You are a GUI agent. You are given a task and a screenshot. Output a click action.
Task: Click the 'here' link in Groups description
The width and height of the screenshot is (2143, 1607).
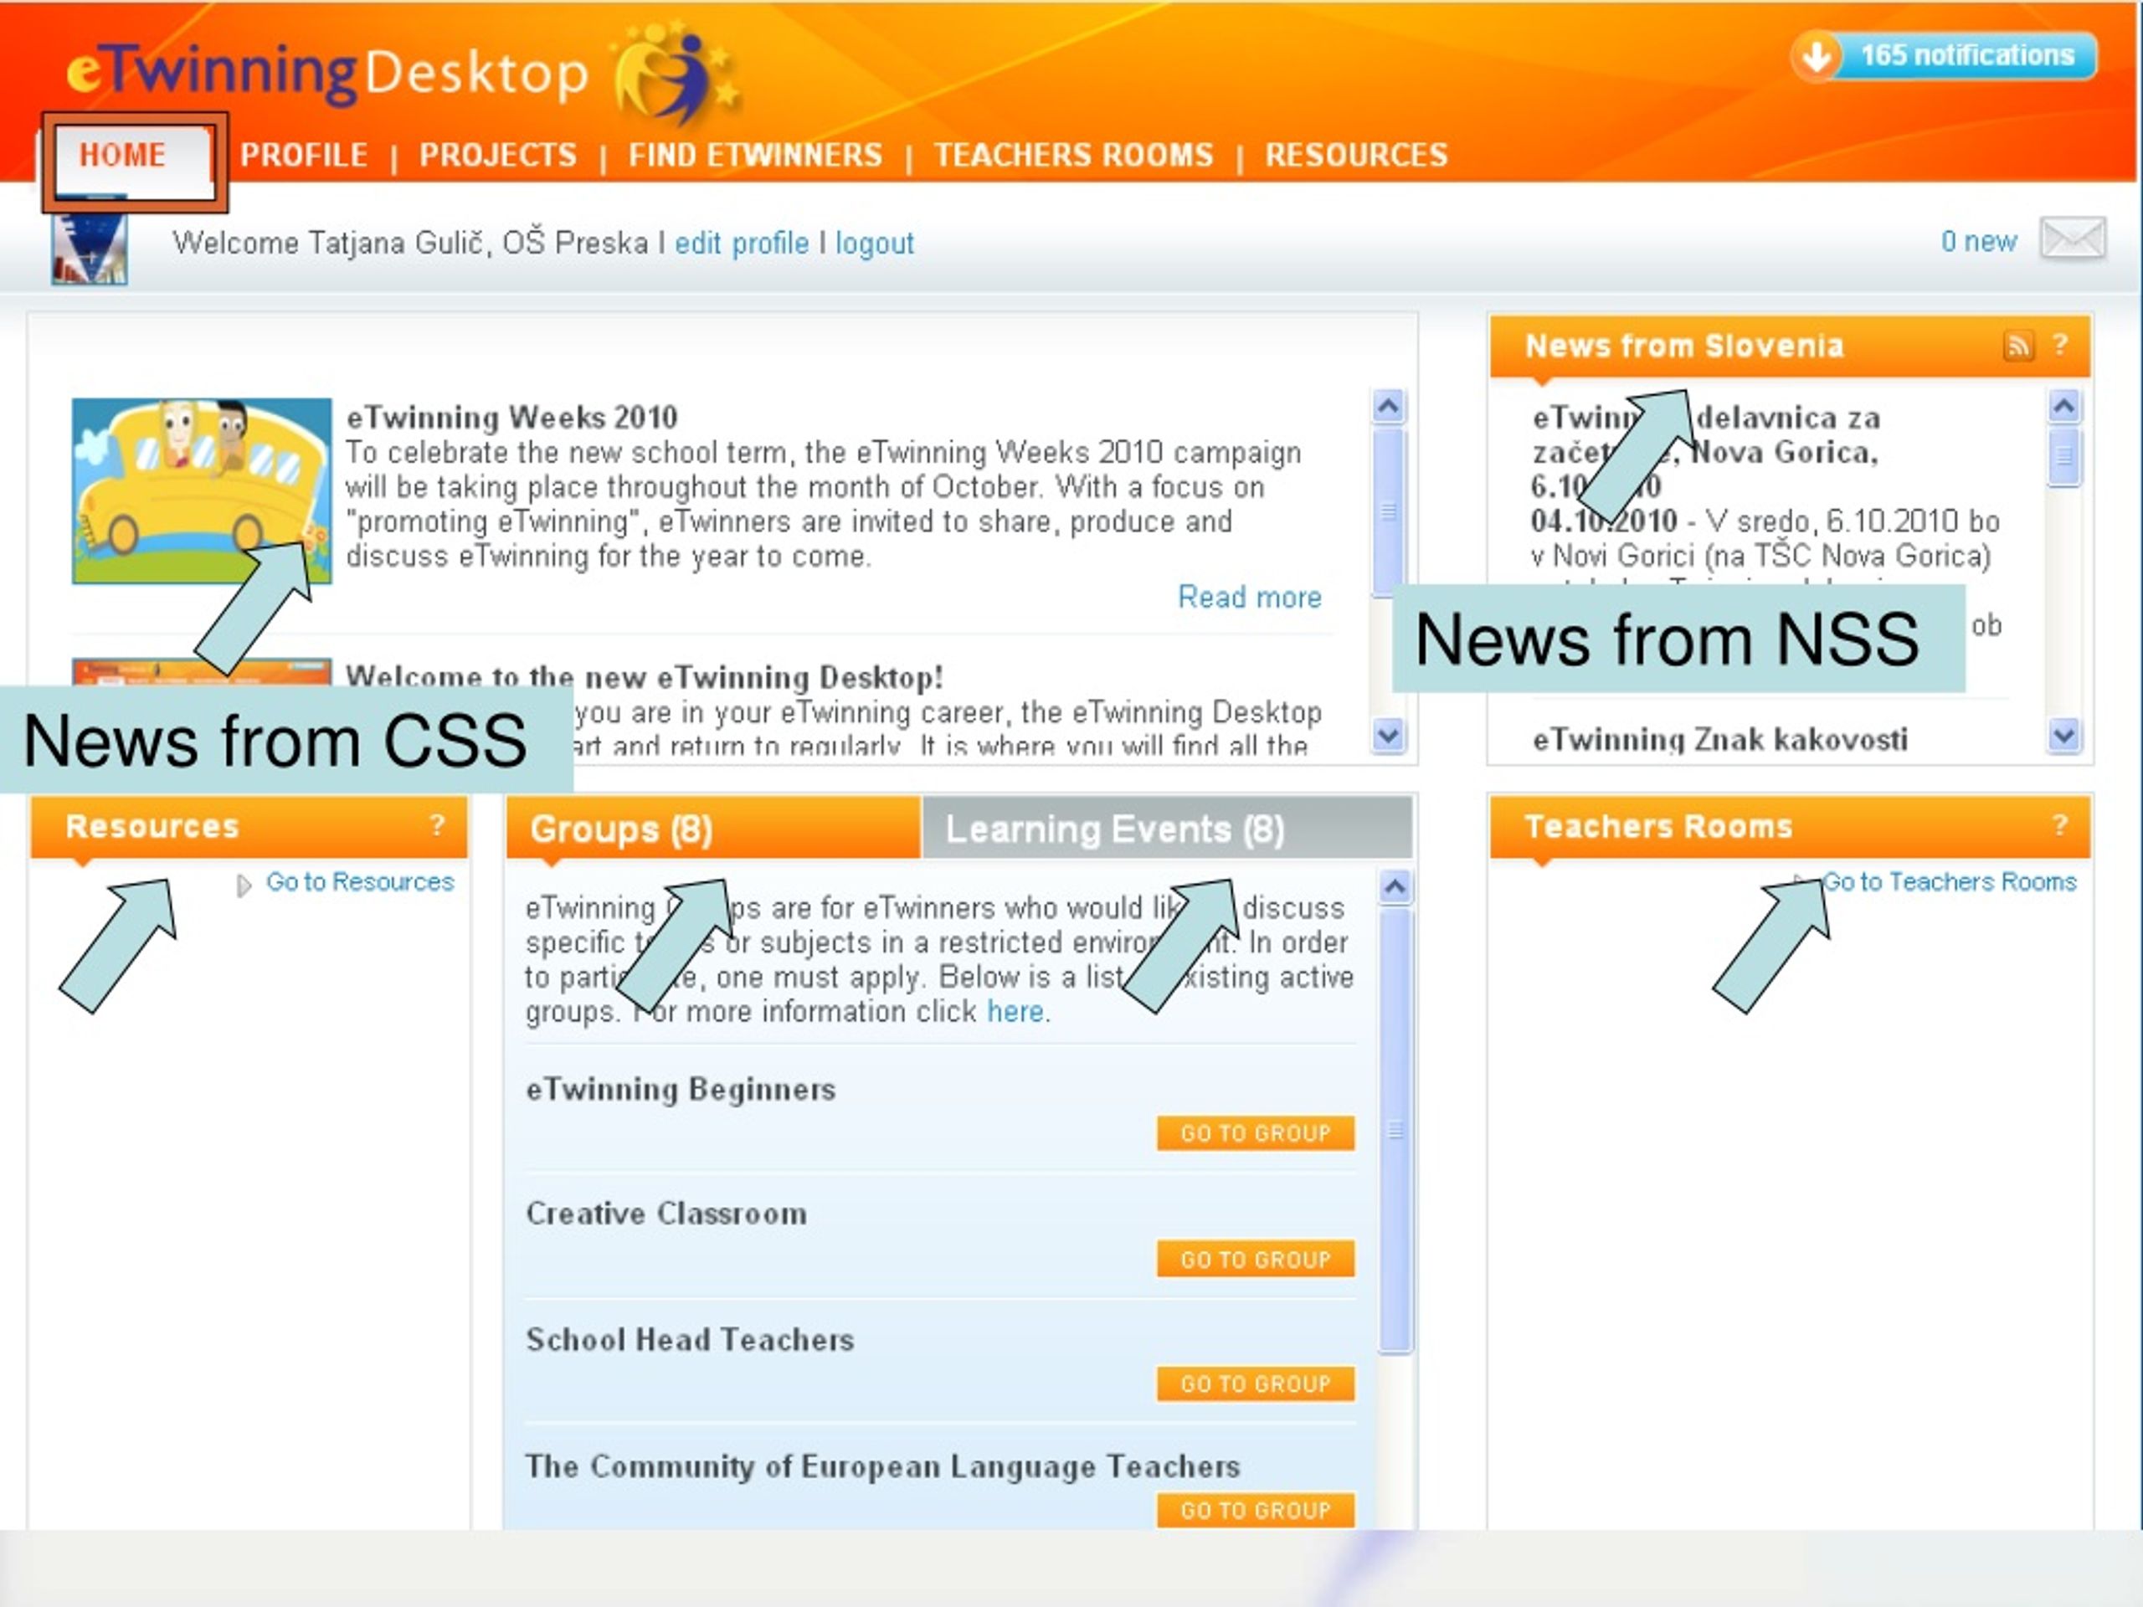(1015, 1011)
